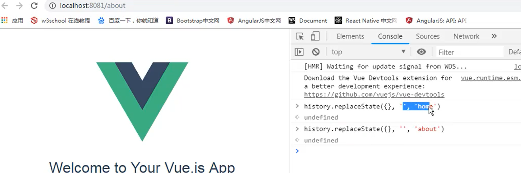Click the HMR waiting message text
This screenshot has height=173, width=521.
(x=385, y=67)
